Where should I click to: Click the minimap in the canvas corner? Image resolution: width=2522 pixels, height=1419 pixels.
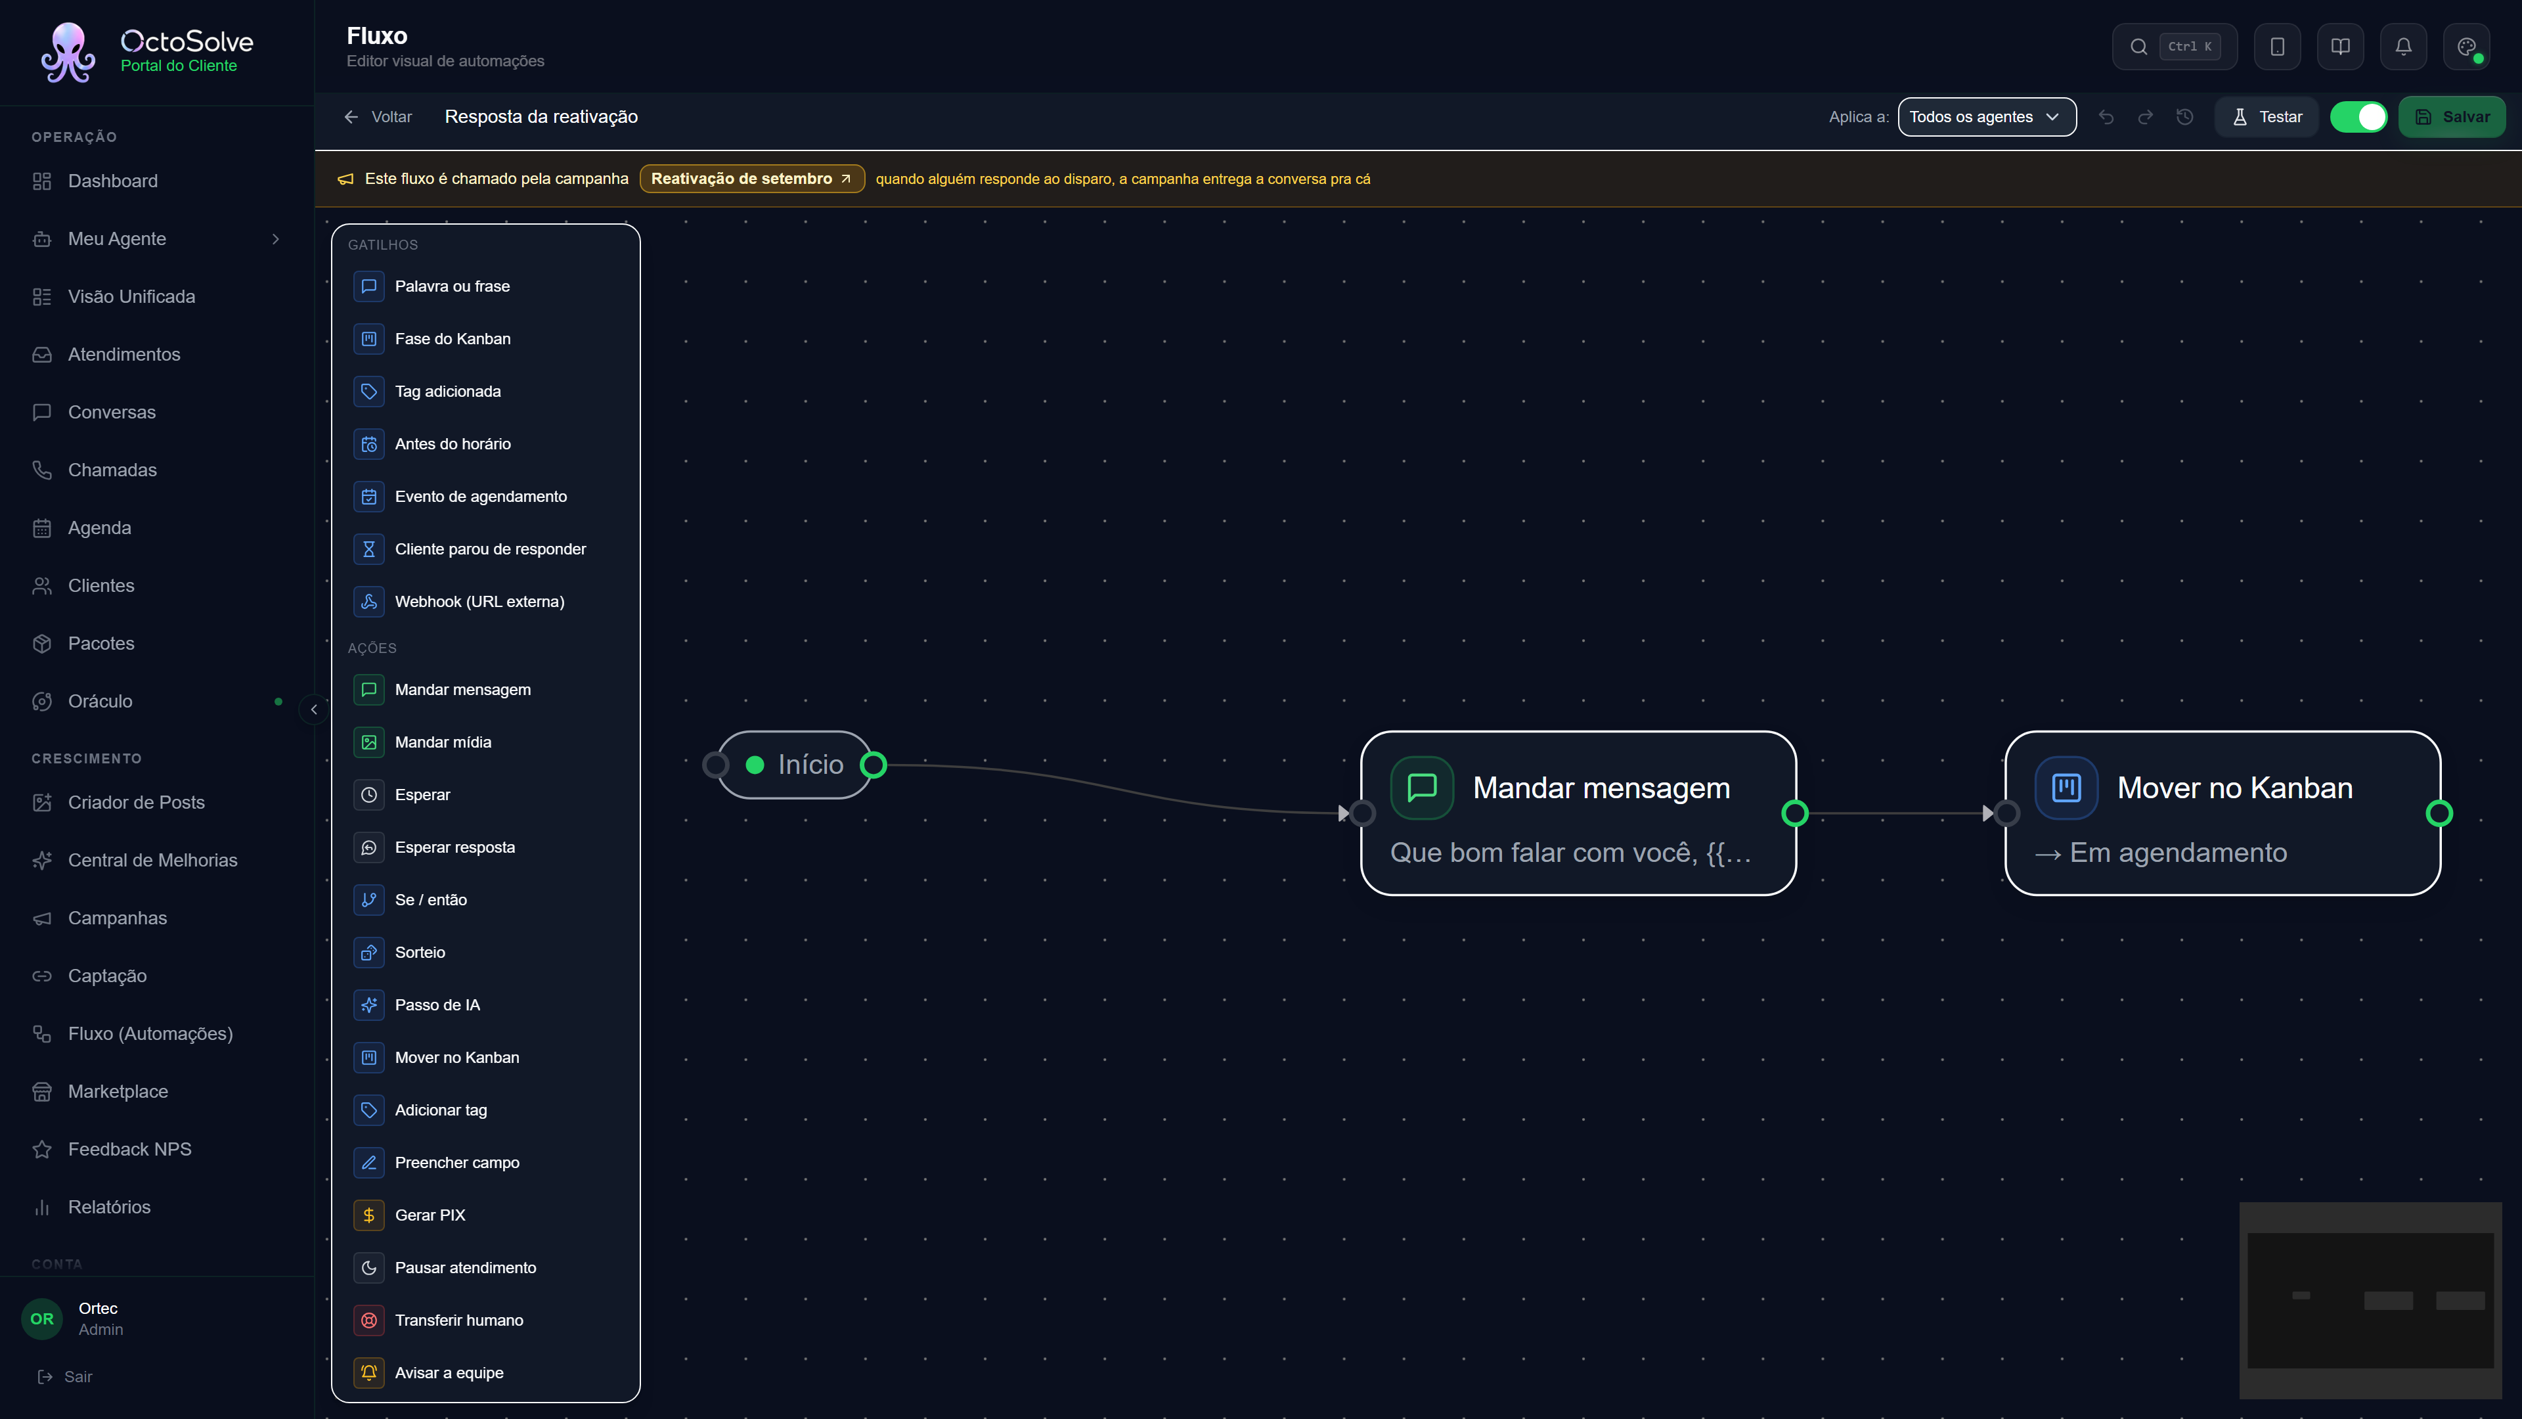[2370, 1301]
